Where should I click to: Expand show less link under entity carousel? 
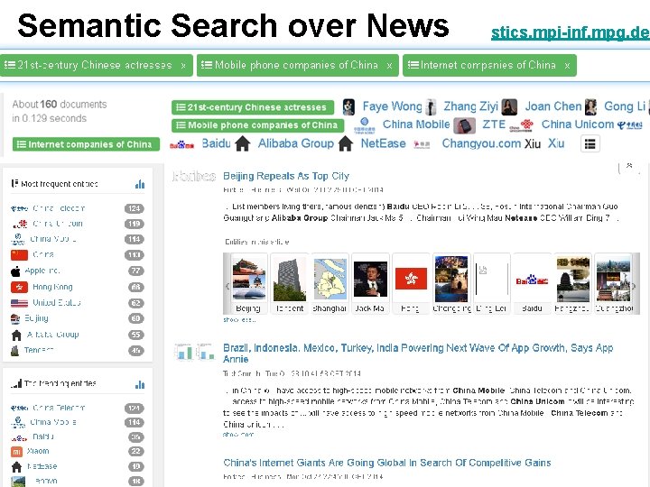(238, 319)
